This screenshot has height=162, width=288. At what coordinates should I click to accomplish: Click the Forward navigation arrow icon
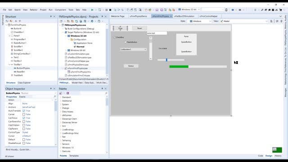(x=240, y=10)
